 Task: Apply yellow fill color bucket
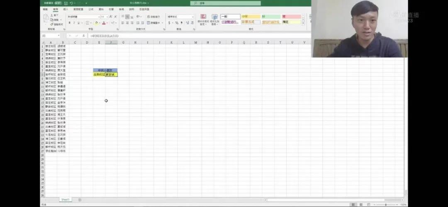tap(96, 23)
